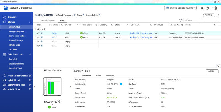Screen dimensions: 221x112
Task: Click the Data Protection camera icon
Action: [x=5, y=54]
